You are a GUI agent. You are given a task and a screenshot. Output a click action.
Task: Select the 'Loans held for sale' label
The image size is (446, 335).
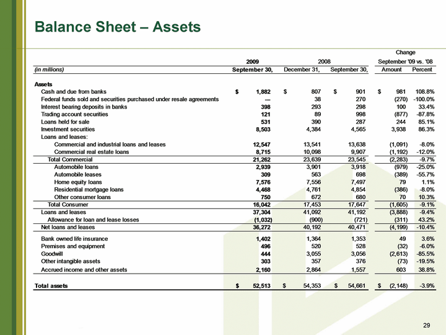(x=65, y=122)
